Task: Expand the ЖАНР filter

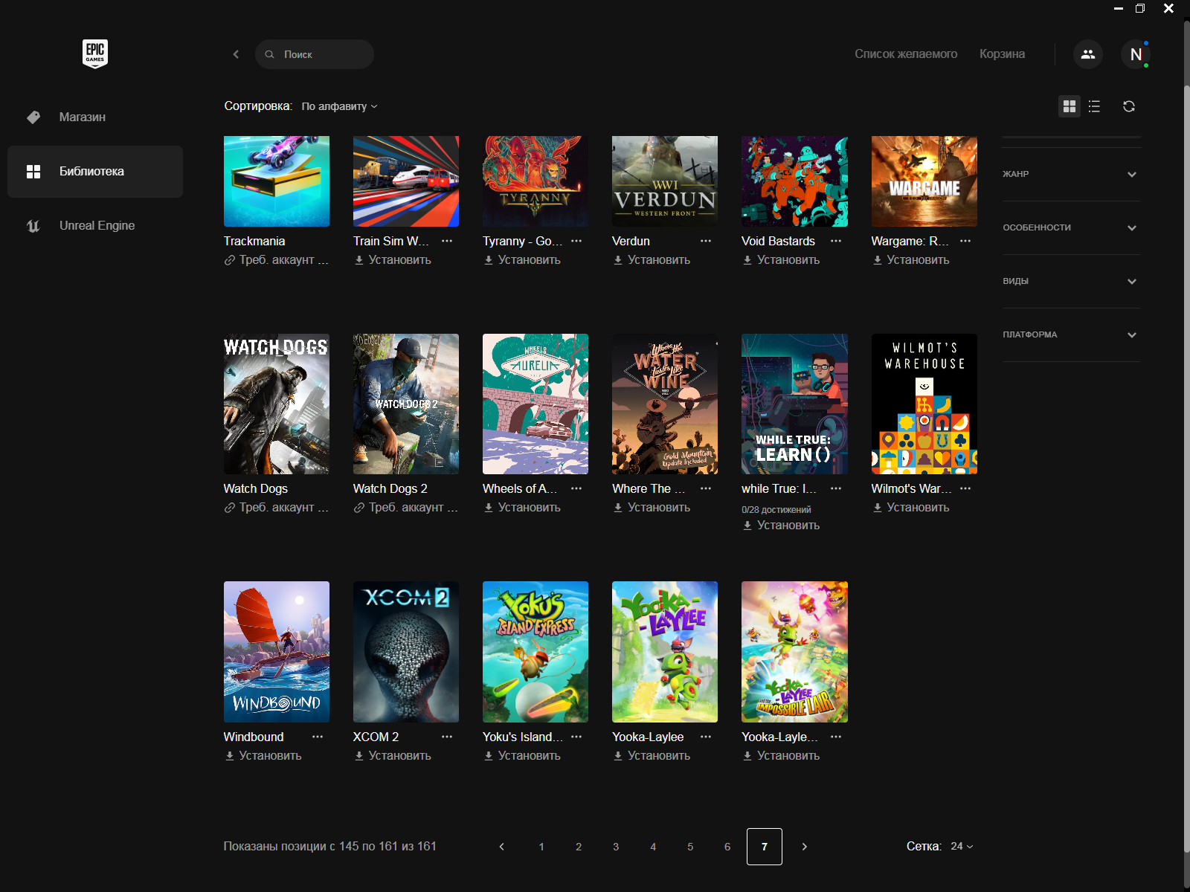Action: (1071, 174)
